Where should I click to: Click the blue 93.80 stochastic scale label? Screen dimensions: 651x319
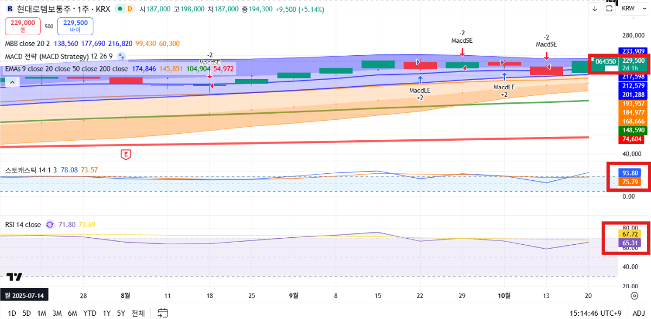pyautogui.click(x=631, y=173)
